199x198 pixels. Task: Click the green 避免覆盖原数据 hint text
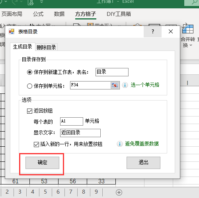(x=142, y=144)
